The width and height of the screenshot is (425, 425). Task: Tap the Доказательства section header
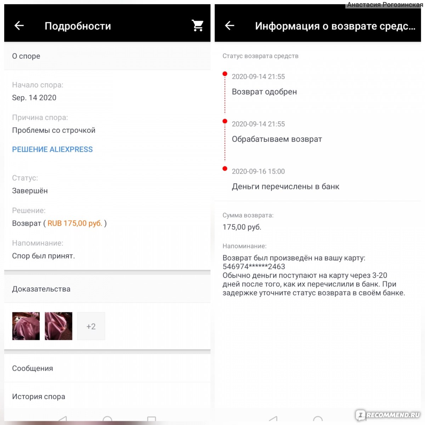coord(107,289)
